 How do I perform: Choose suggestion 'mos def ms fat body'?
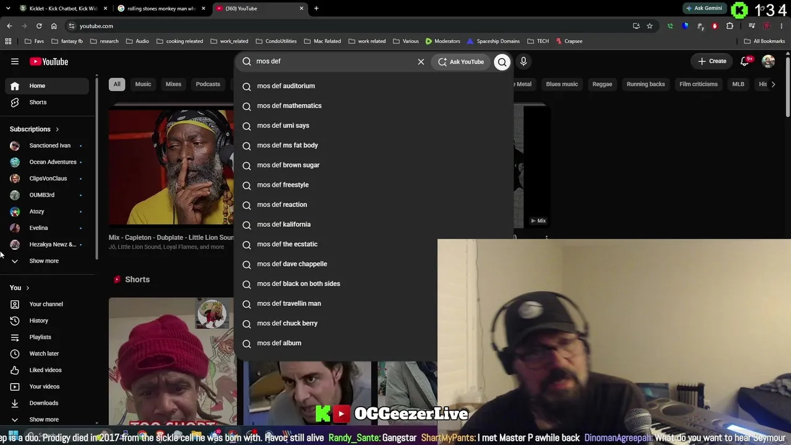click(x=373, y=145)
